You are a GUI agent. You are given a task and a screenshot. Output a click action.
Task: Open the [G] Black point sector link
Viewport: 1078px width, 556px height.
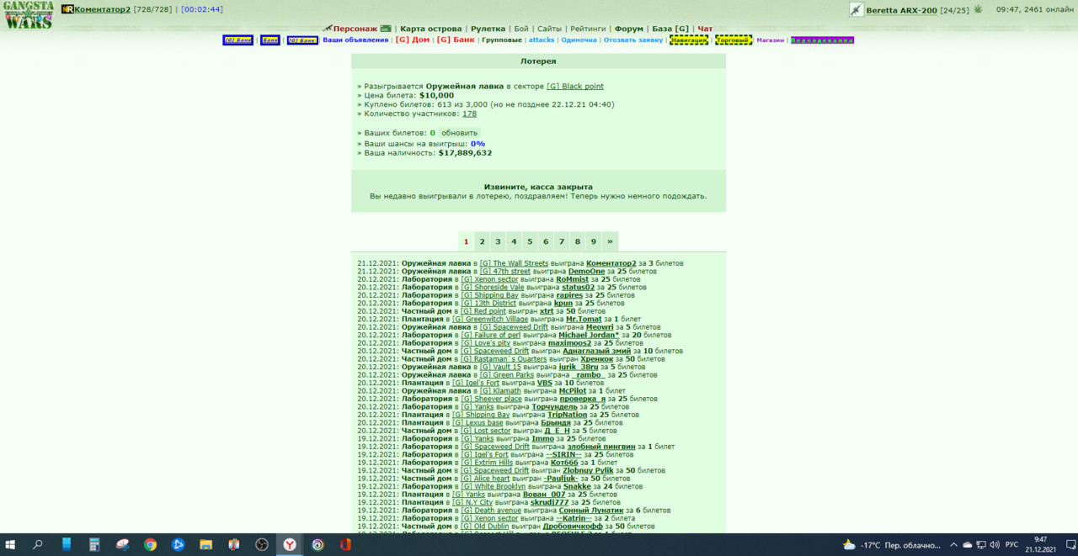[575, 87]
